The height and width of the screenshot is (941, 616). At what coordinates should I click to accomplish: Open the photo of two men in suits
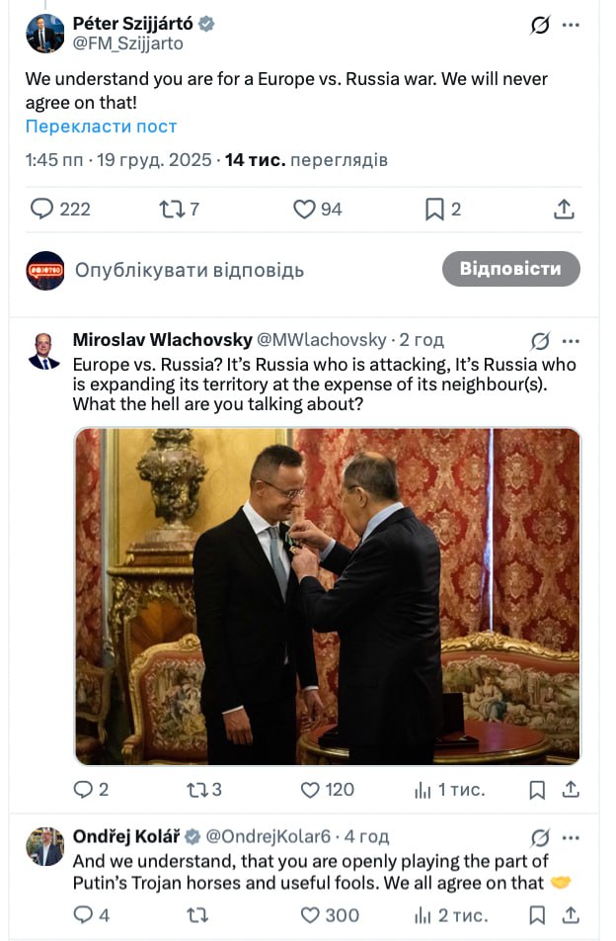click(x=328, y=596)
